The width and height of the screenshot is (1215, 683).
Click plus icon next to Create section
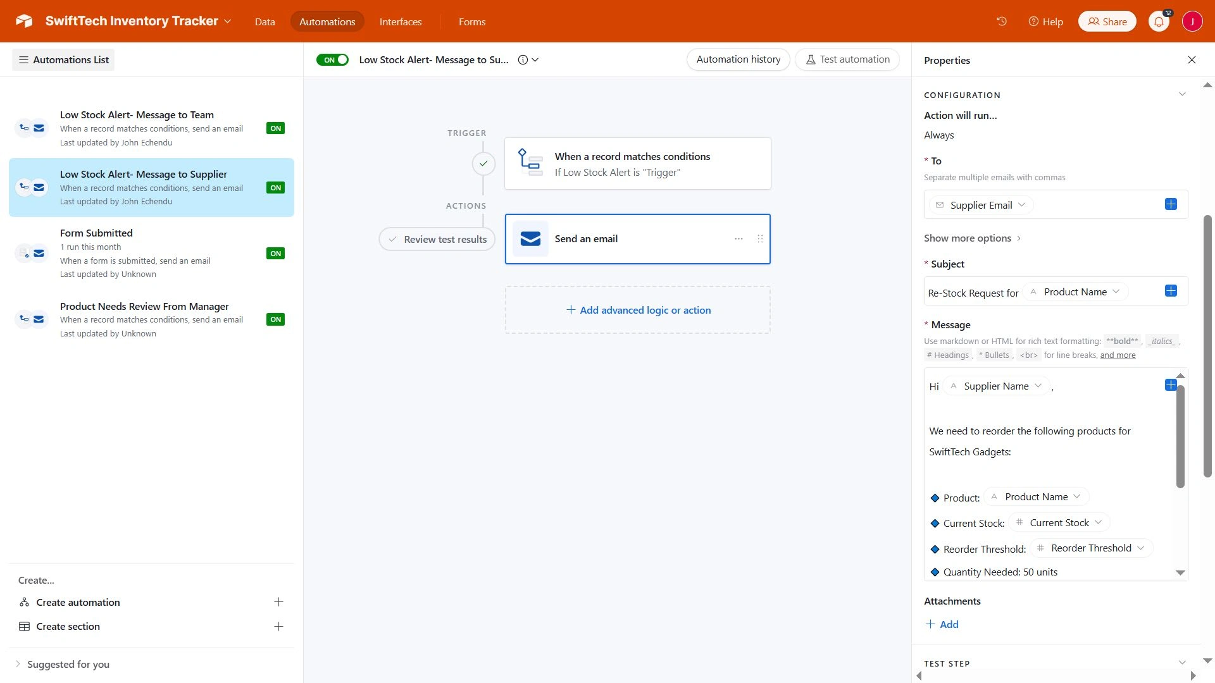pos(278,627)
